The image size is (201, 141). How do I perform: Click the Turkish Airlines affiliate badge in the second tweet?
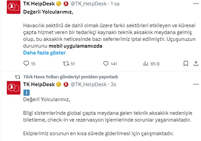[66, 84]
